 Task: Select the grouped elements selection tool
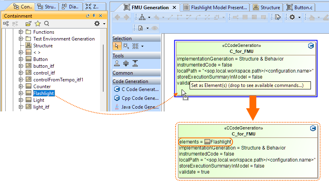point(135,46)
